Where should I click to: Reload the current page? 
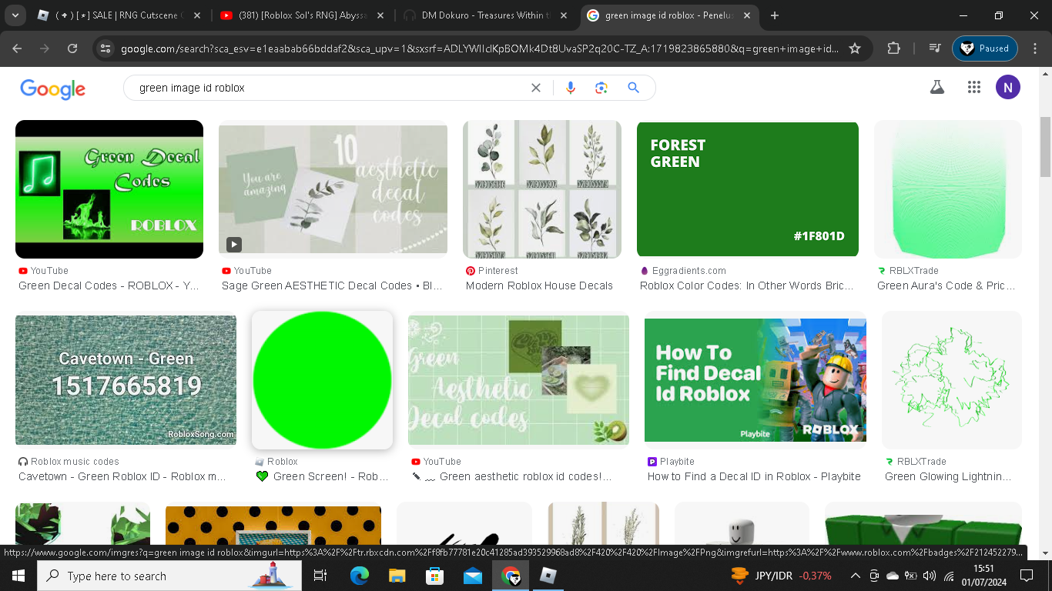tap(72, 48)
